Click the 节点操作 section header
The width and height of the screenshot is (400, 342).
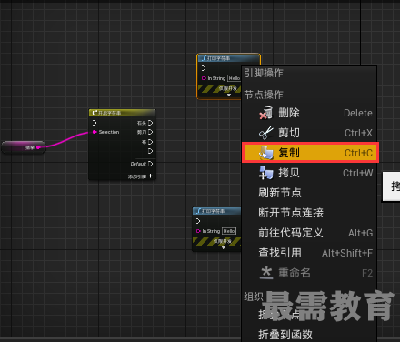click(x=264, y=95)
